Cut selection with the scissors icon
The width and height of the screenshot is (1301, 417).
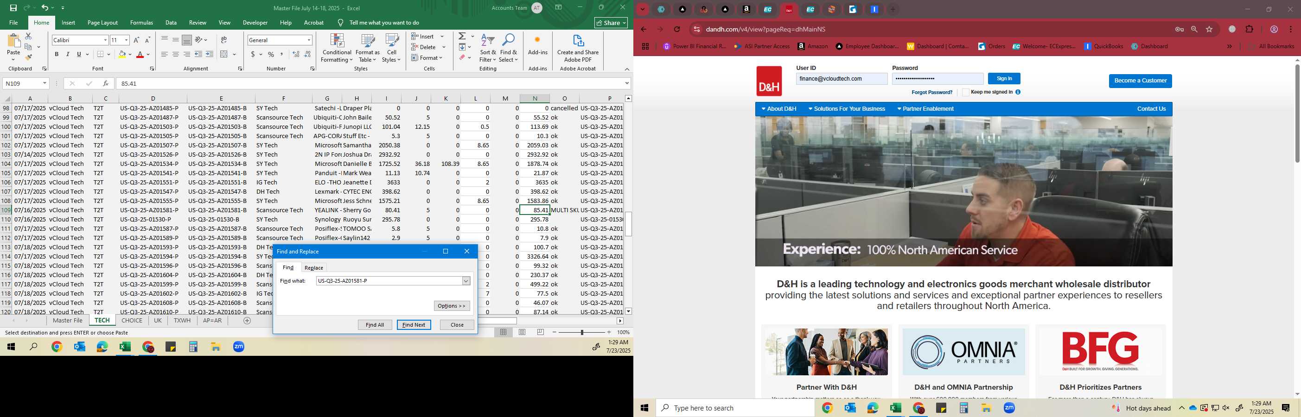28,36
